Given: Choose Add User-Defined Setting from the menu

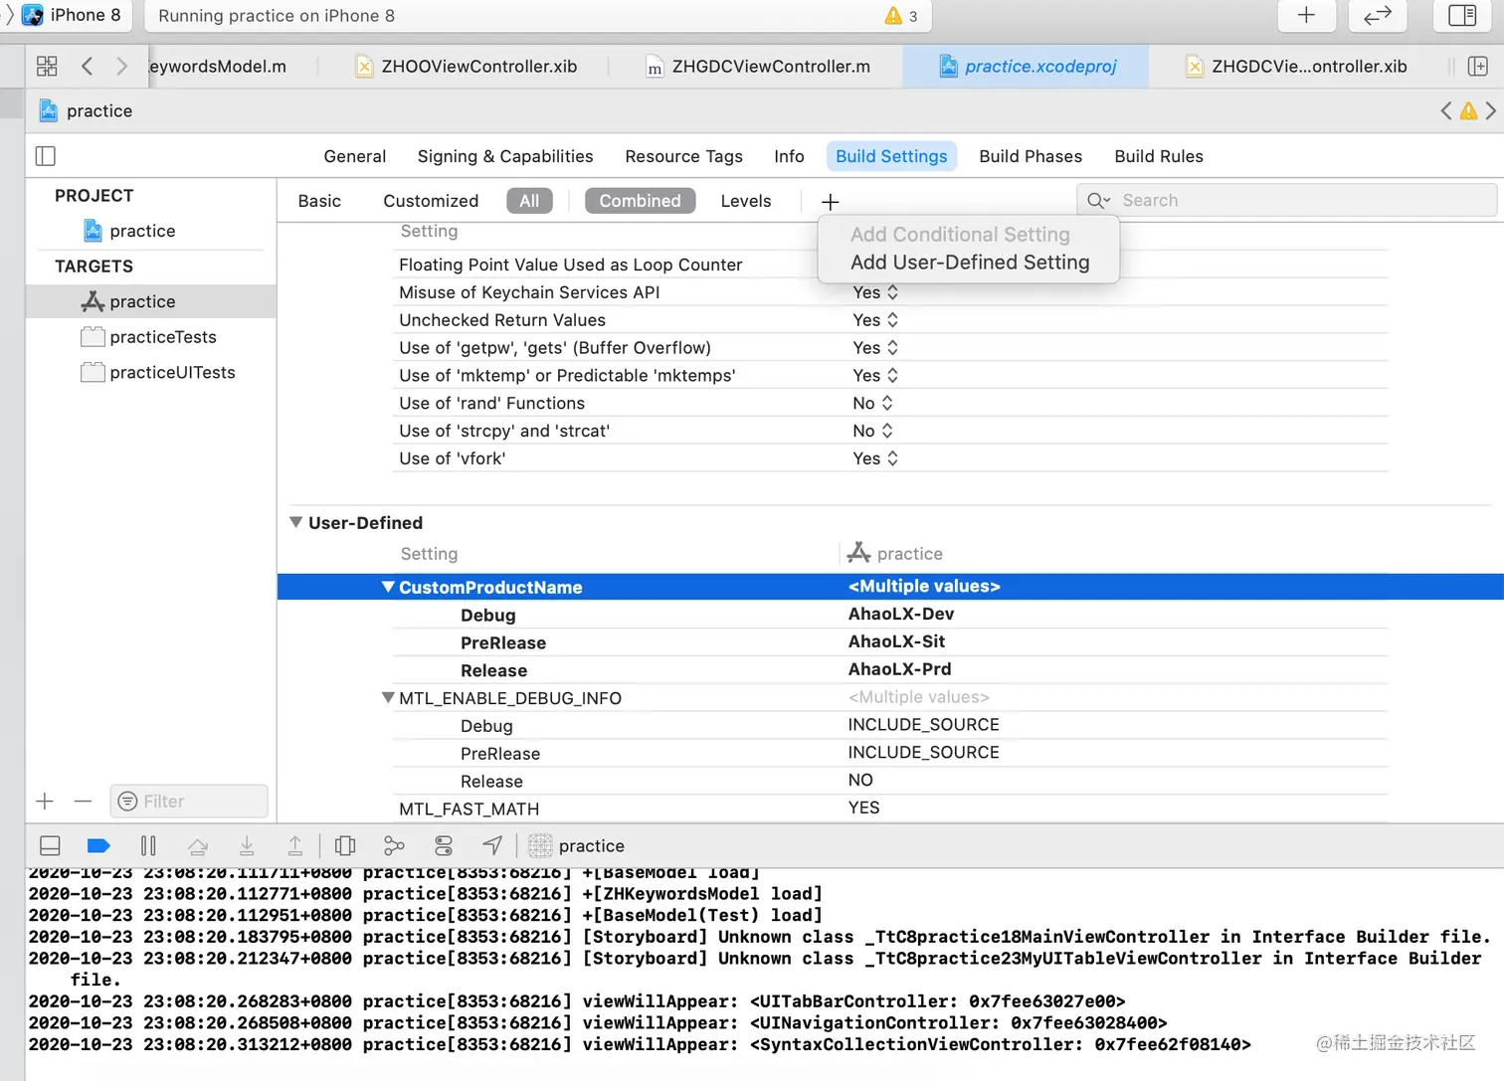Looking at the screenshot, I should coord(970,263).
